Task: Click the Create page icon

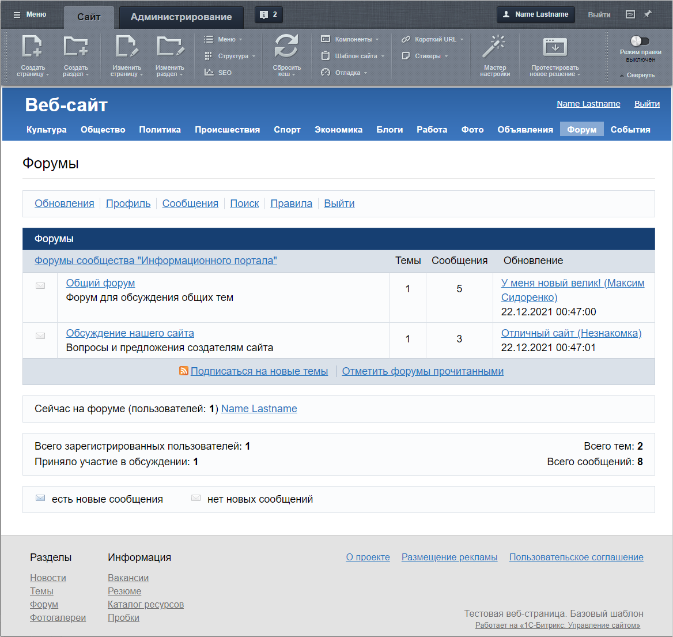Action: [x=32, y=47]
